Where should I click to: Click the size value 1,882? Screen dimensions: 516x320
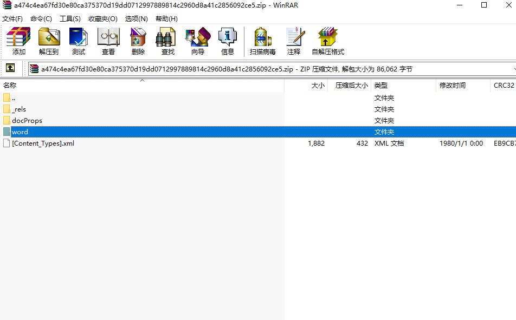click(316, 143)
